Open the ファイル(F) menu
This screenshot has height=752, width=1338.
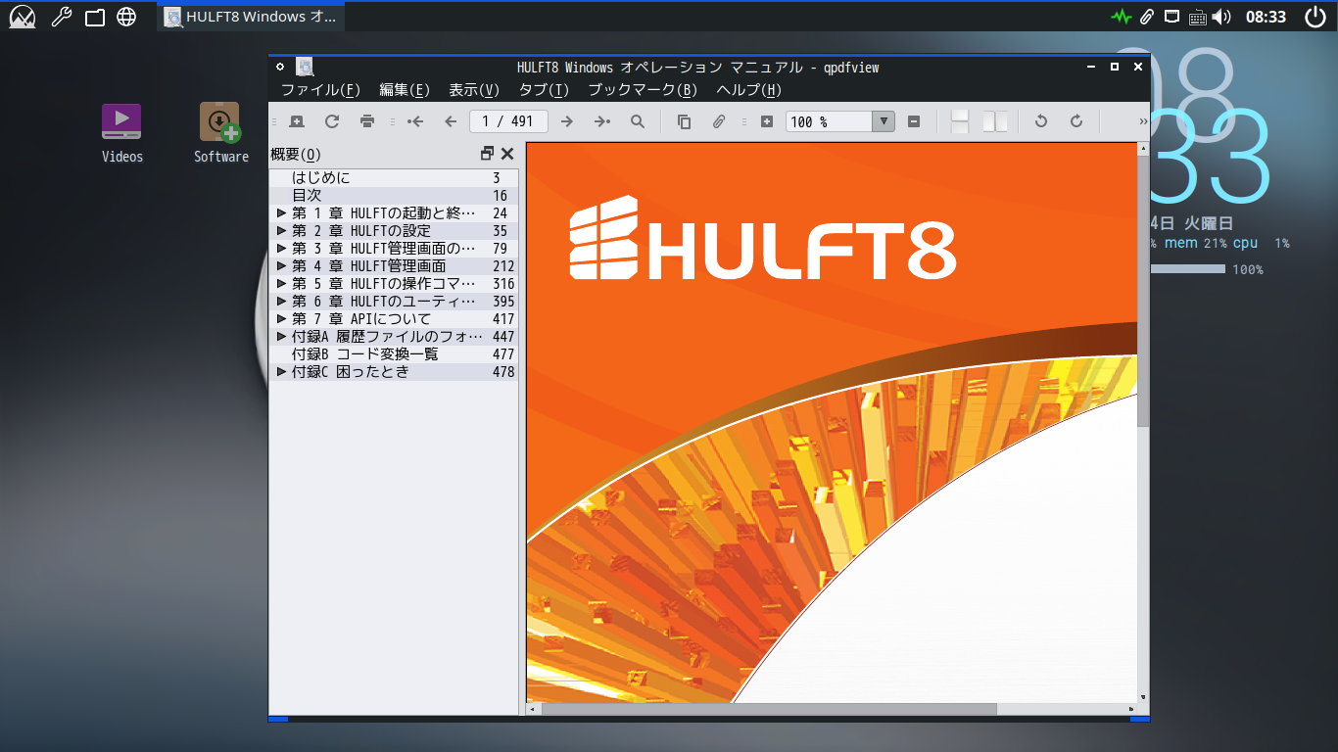pos(320,90)
